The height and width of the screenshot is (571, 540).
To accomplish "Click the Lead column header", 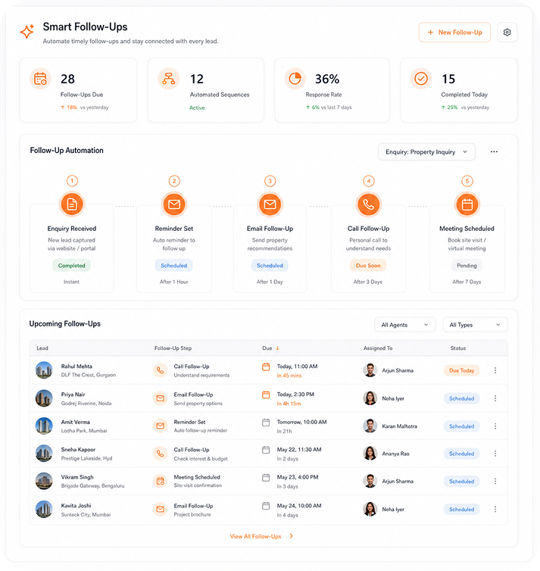I will 42,348.
